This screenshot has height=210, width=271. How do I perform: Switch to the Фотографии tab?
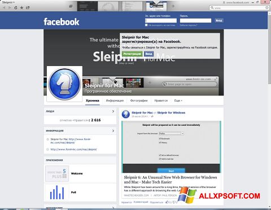[x=139, y=100]
